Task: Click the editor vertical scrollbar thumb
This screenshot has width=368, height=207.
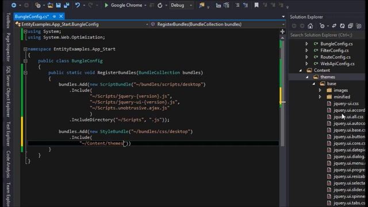Action: [282, 93]
